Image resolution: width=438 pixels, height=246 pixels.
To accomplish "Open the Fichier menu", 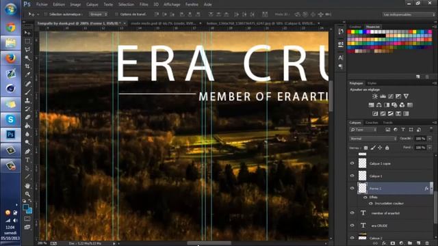I will point(42,5).
